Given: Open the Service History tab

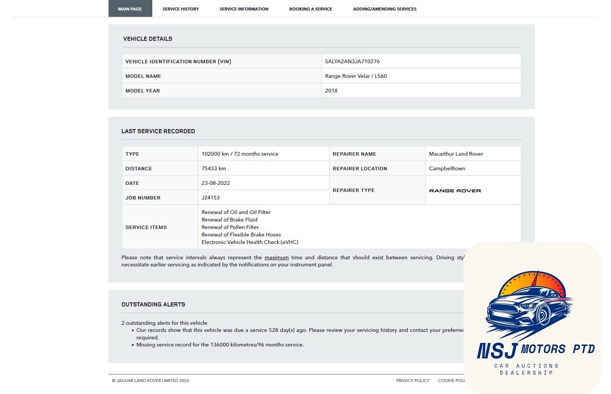Looking at the screenshot, I should [x=180, y=9].
